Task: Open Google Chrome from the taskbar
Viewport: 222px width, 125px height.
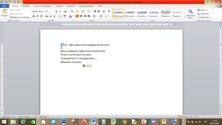Action: point(124,122)
